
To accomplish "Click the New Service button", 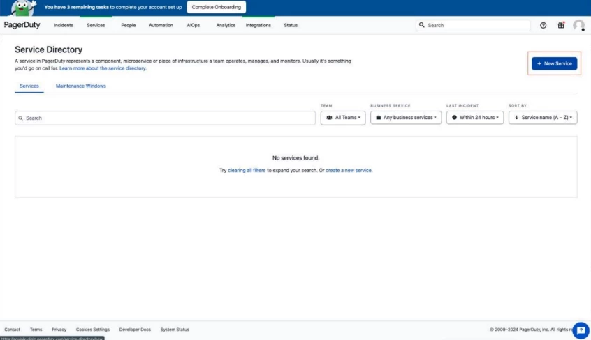I will (554, 63).
